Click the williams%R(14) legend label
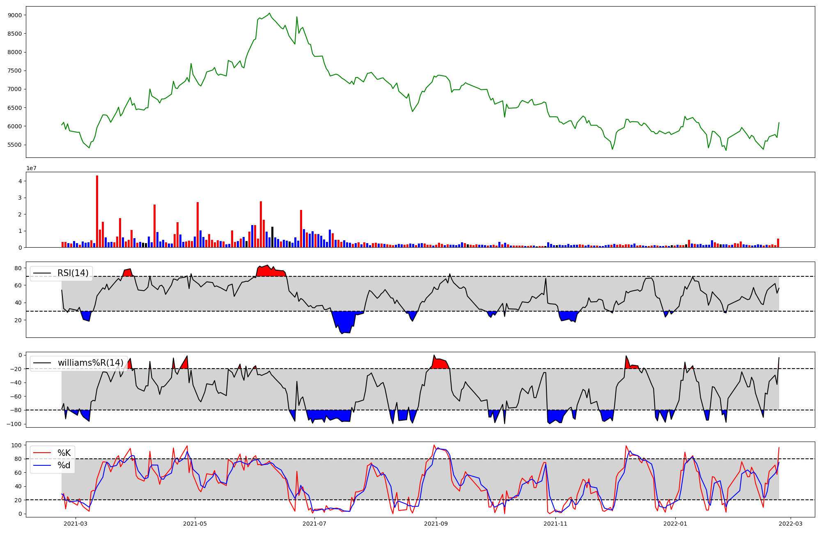 (90, 363)
